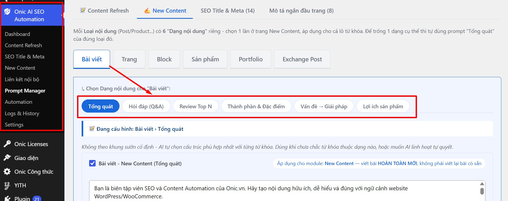Open the Mô tả ngắn đầu trang (8) tab
Viewport: 508px width, 201px height.
[x=302, y=11]
